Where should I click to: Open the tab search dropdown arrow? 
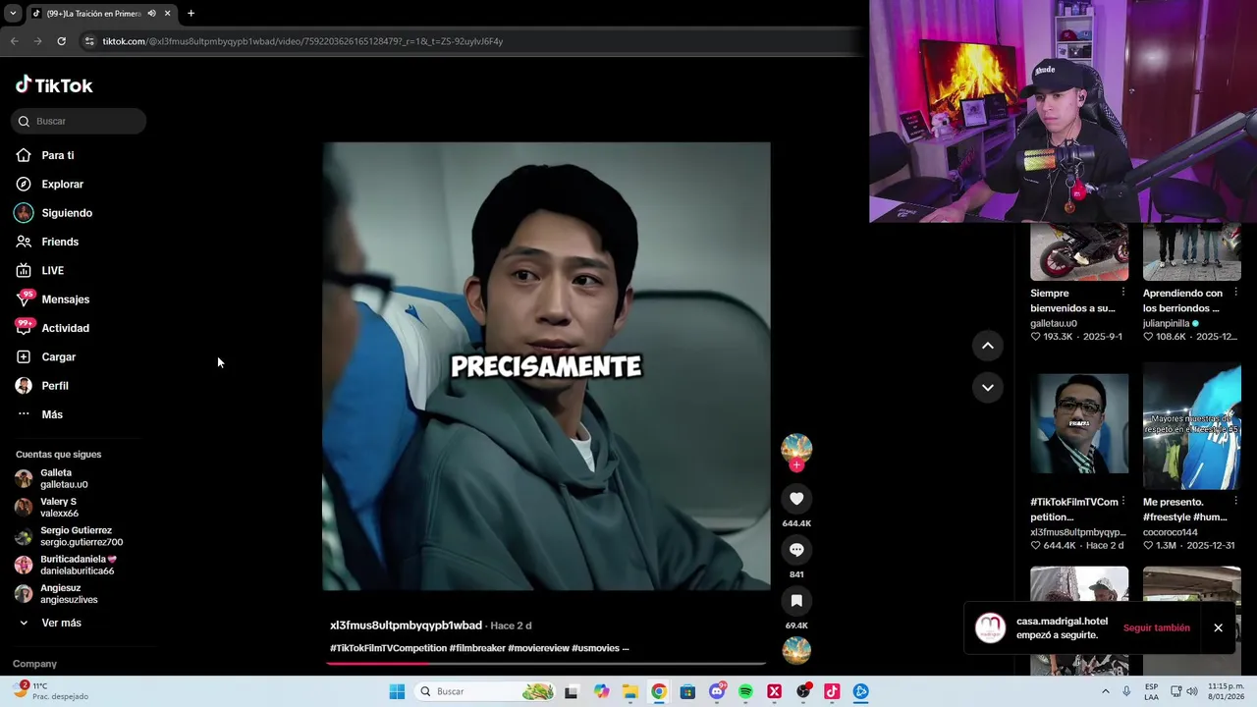pyautogui.click(x=12, y=13)
